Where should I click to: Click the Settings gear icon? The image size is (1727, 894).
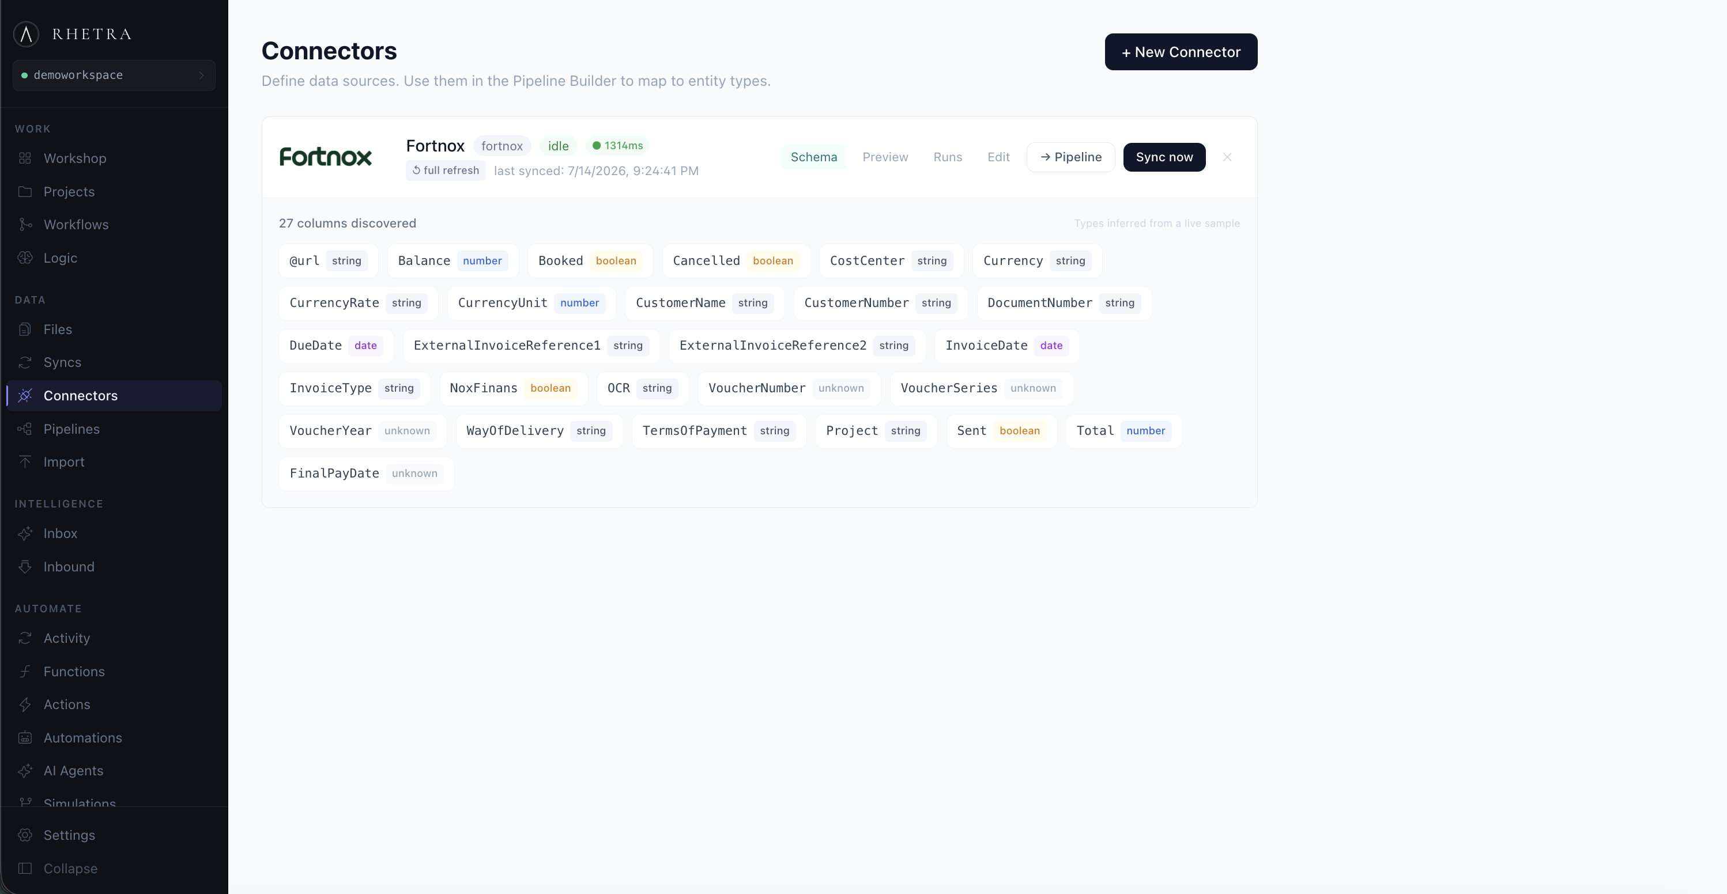point(25,835)
